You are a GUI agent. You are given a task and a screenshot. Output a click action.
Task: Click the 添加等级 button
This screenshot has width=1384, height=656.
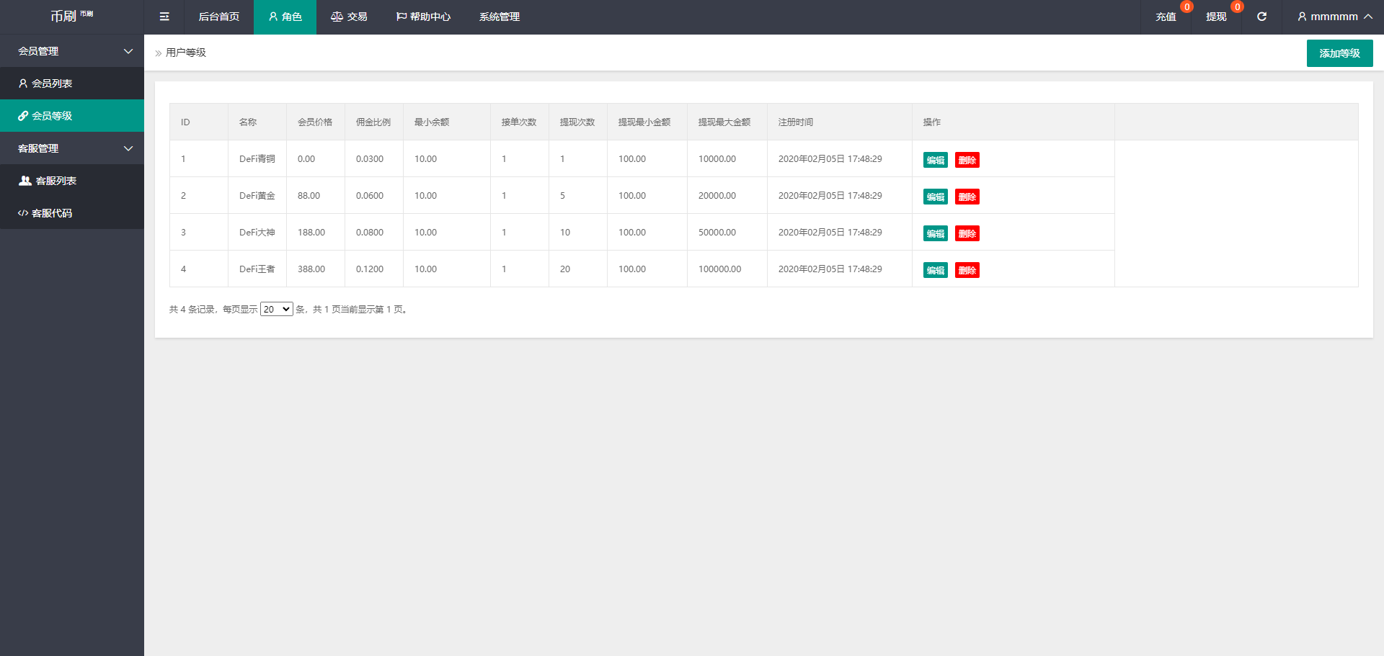pos(1339,53)
